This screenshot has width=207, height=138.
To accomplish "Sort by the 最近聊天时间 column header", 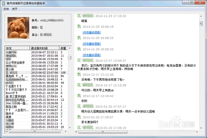I will click(x=44, y=48).
